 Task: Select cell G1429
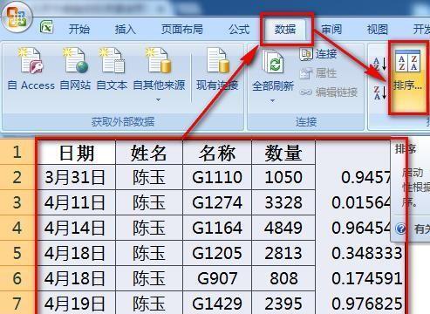pyautogui.click(x=217, y=303)
